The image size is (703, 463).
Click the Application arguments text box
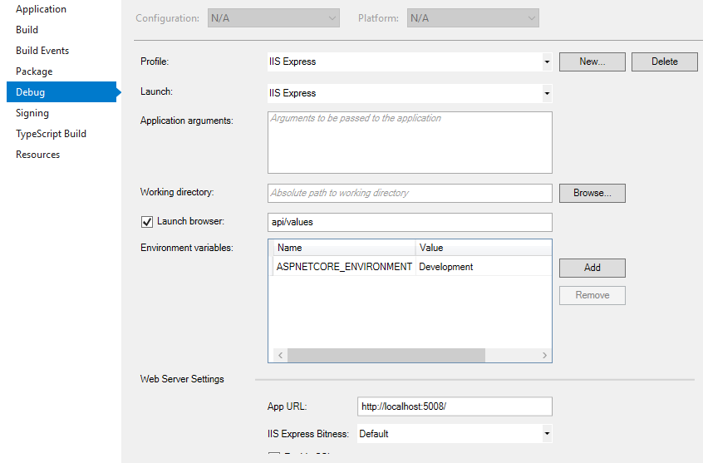(410, 142)
